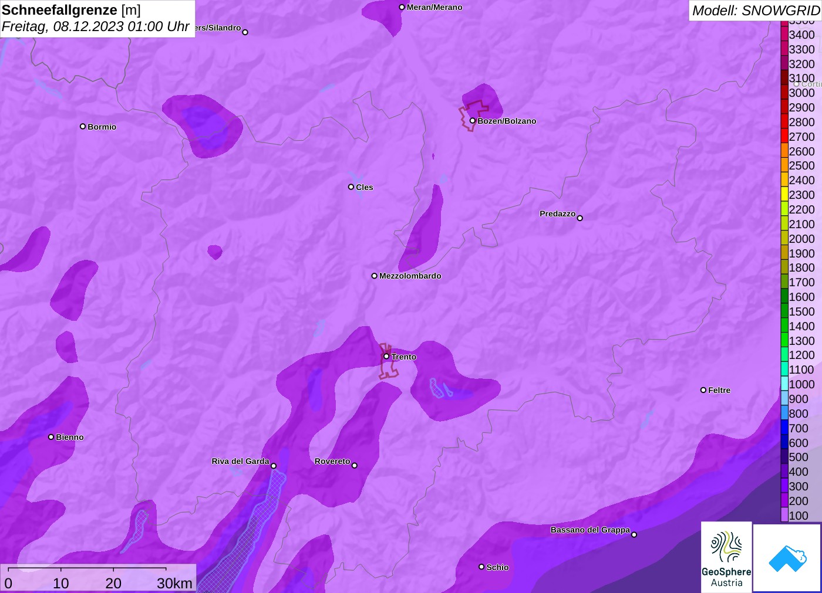
Task: Click the Modell: SNOWGRID label
Action: (x=755, y=11)
